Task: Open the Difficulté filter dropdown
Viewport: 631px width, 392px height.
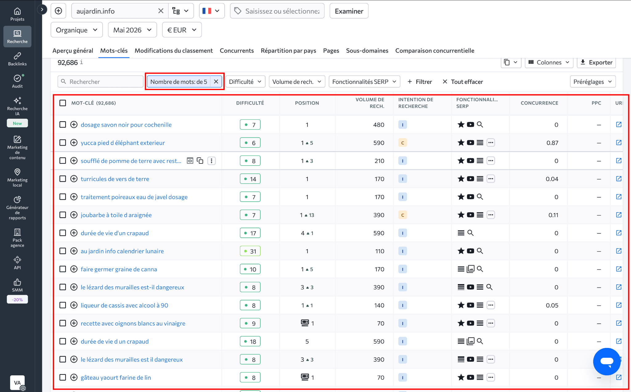Action: [245, 82]
